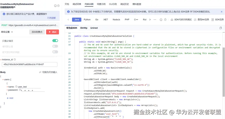Viewport: 225px width, 119px height.
Task: Select the Python language tab
Action: (87, 20)
